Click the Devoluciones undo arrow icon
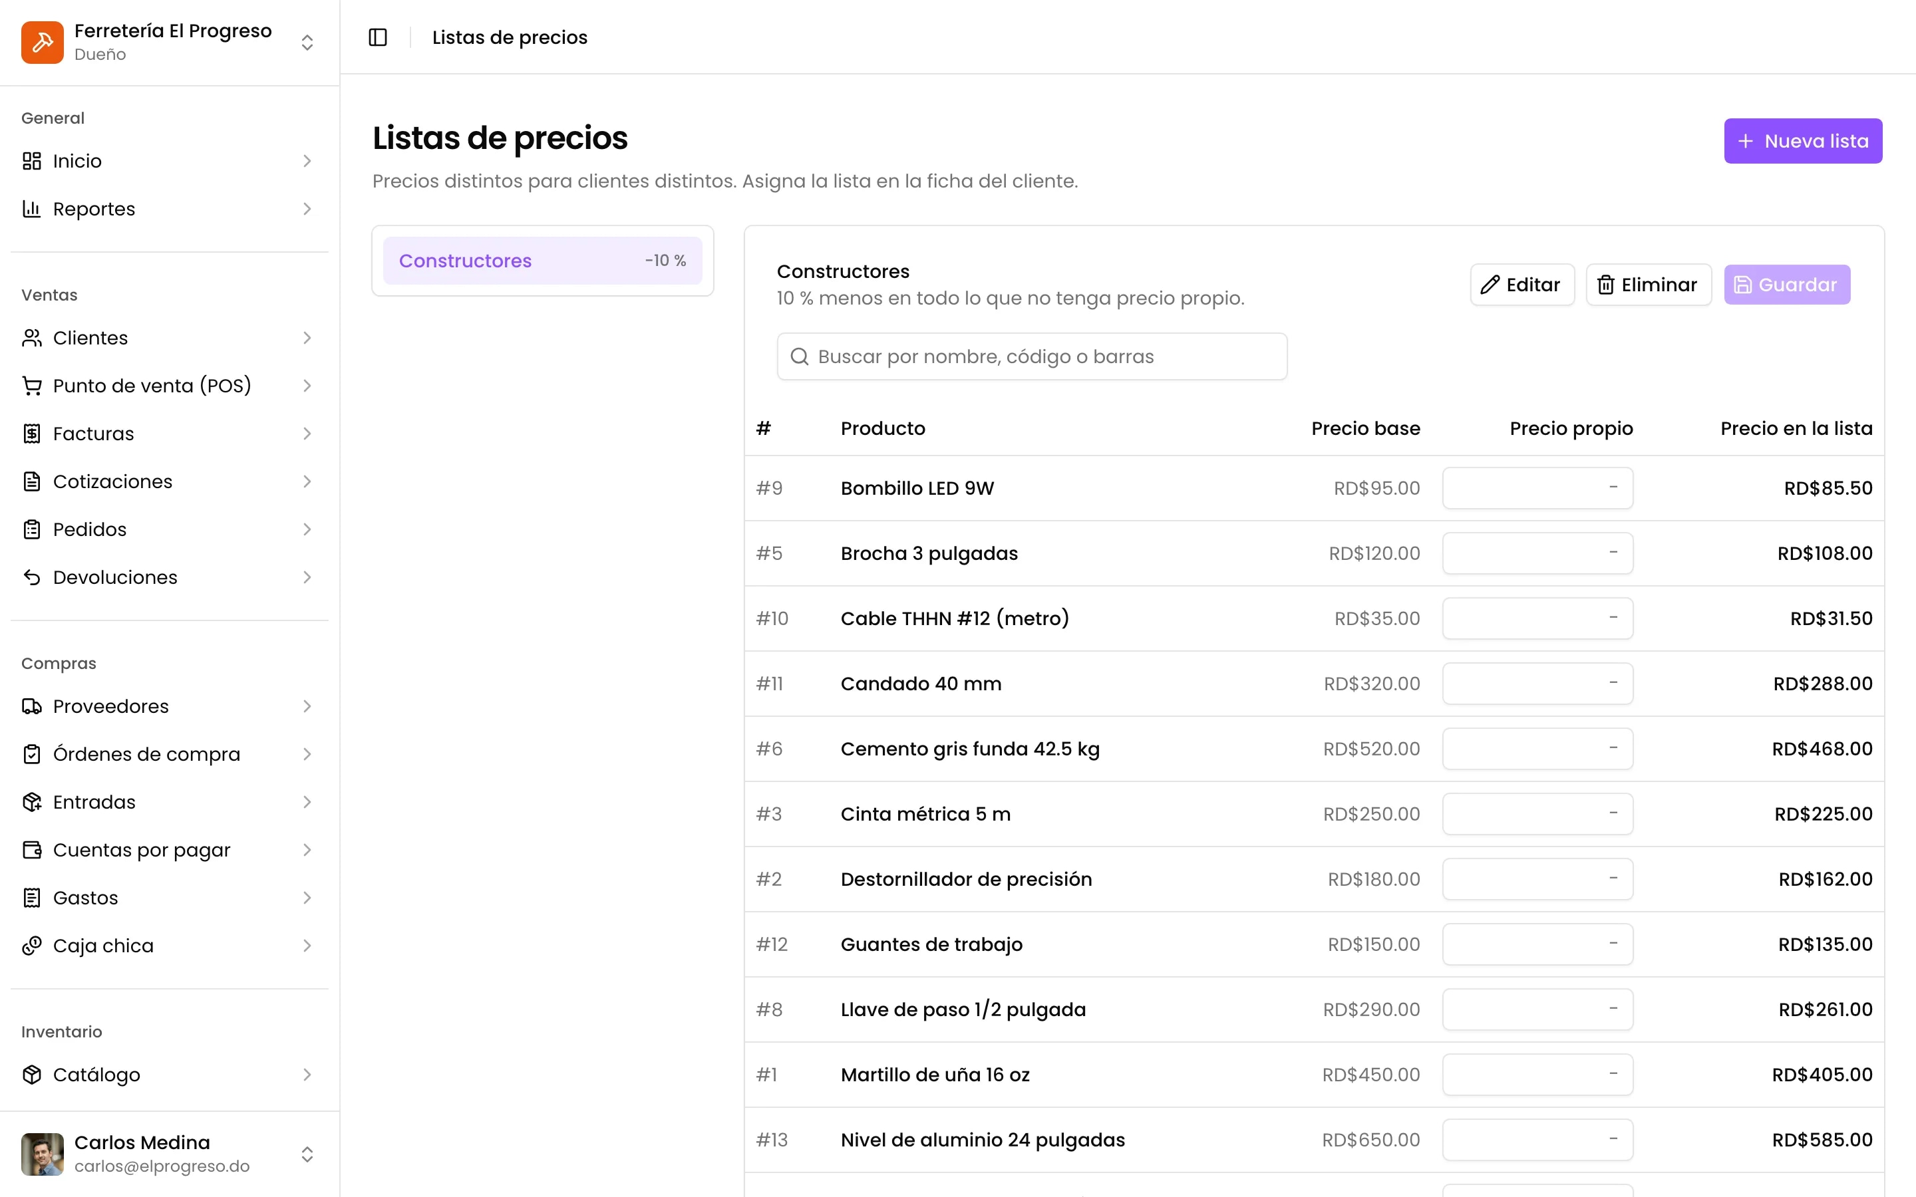The image size is (1916, 1197). click(x=32, y=577)
